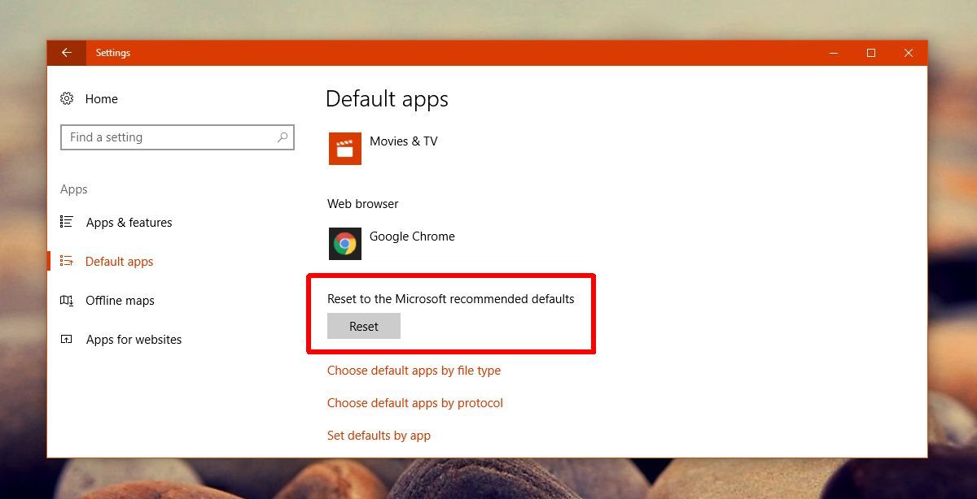977x499 pixels.
Task: Click the Apps for websites icon
Action: tap(67, 340)
